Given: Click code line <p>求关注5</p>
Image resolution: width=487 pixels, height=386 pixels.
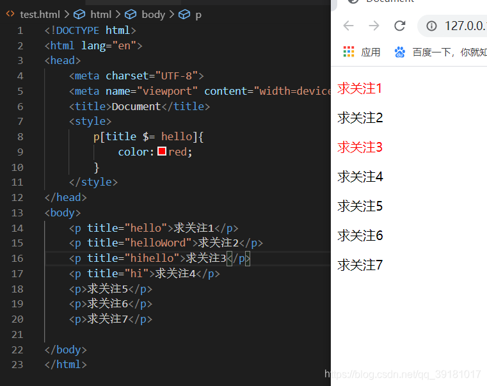Looking at the screenshot, I should point(111,289).
